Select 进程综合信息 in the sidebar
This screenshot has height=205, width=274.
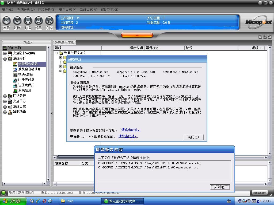point(28,64)
